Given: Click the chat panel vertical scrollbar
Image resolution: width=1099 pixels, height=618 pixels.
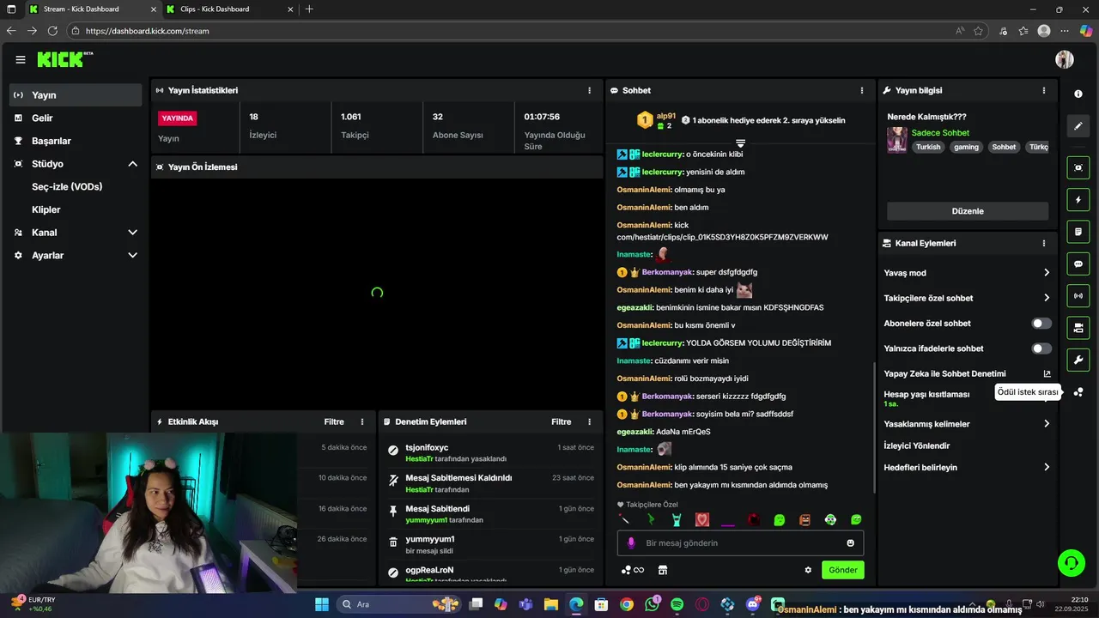Looking at the screenshot, I should (x=873, y=427).
